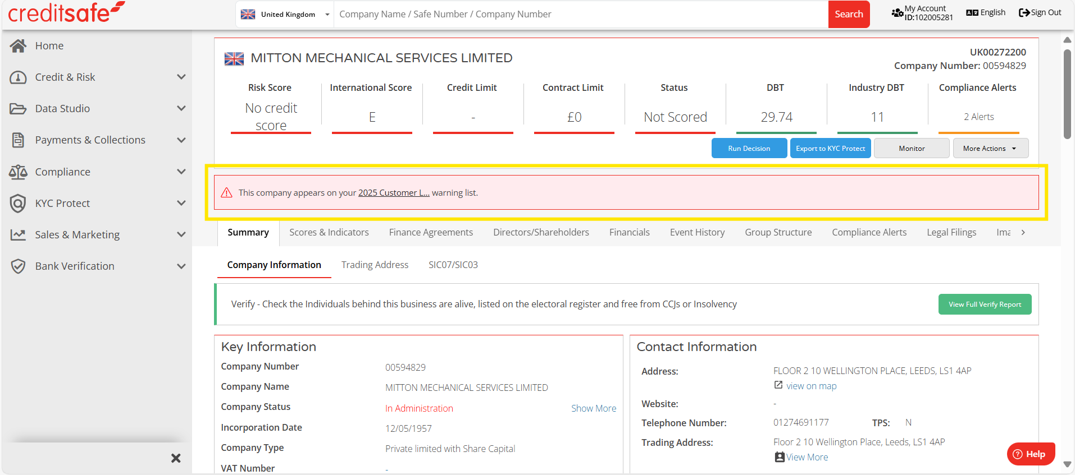This screenshot has height=475, width=1075.
Task: Expand Bank Verification chevron
Action: click(181, 266)
